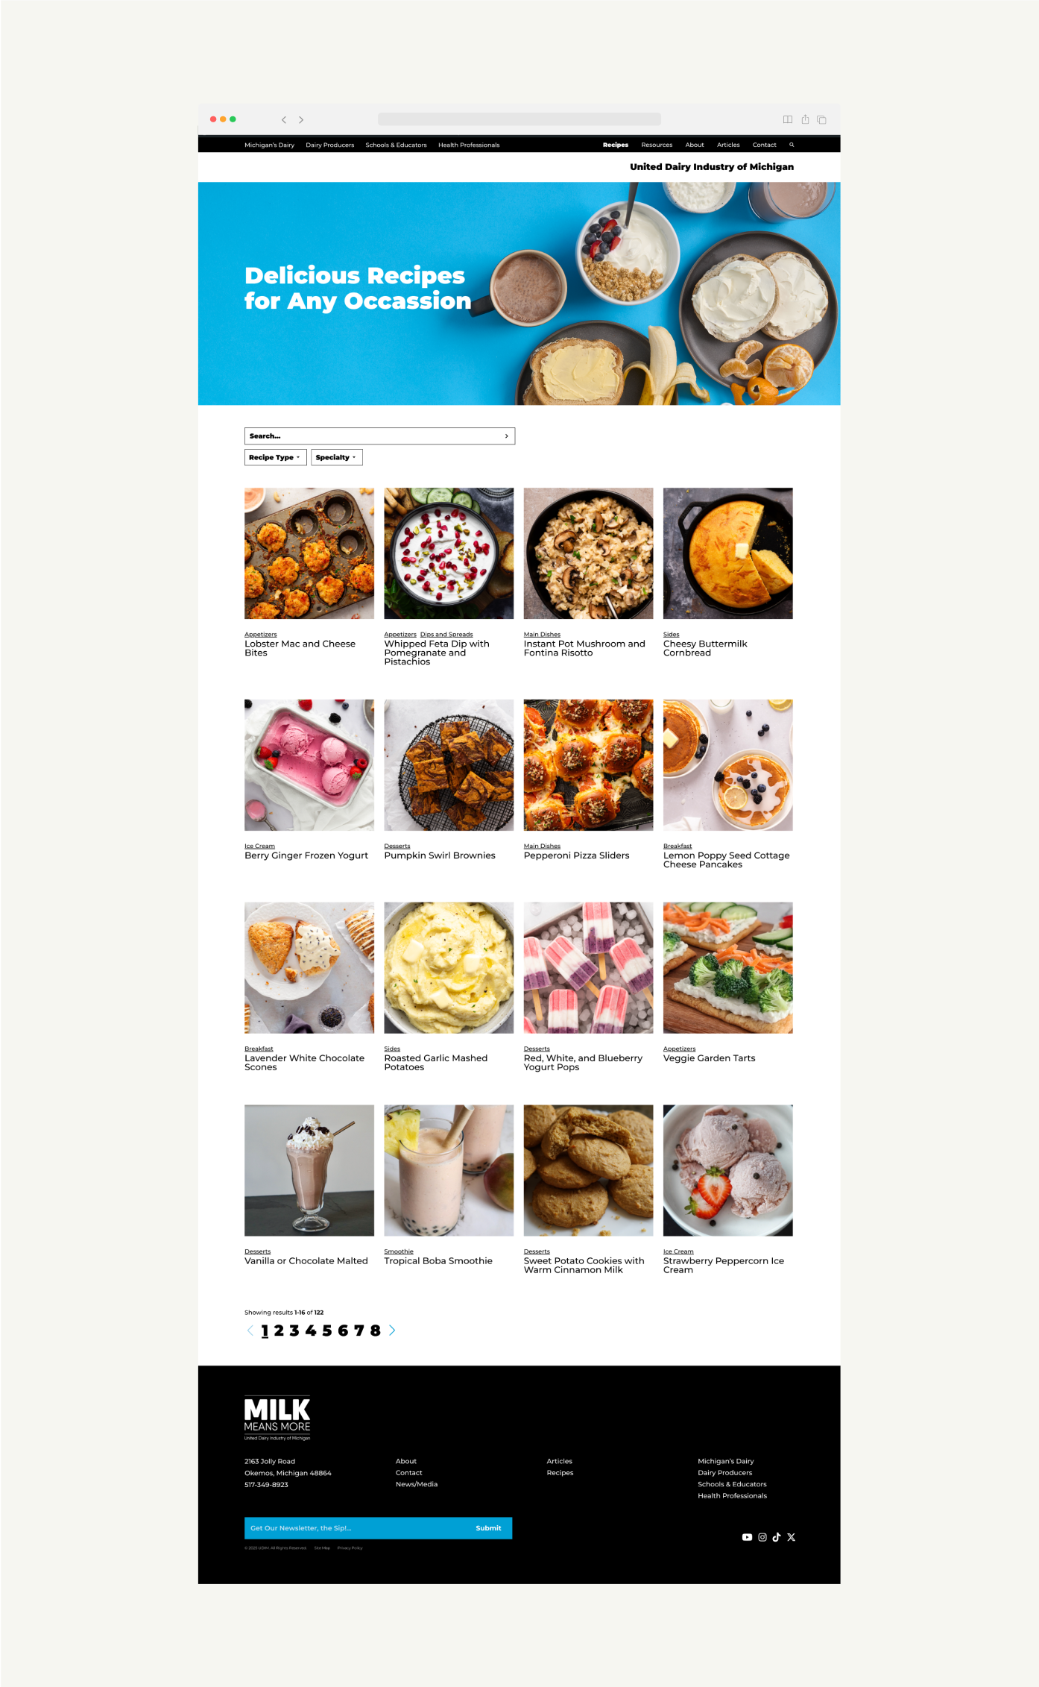Open the YouTube icon in footer
This screenshot has width=1039, height=1687.
tap(747, 1537)
